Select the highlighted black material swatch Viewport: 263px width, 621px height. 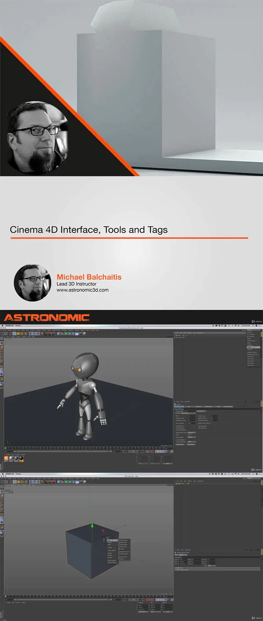point(21,458)
